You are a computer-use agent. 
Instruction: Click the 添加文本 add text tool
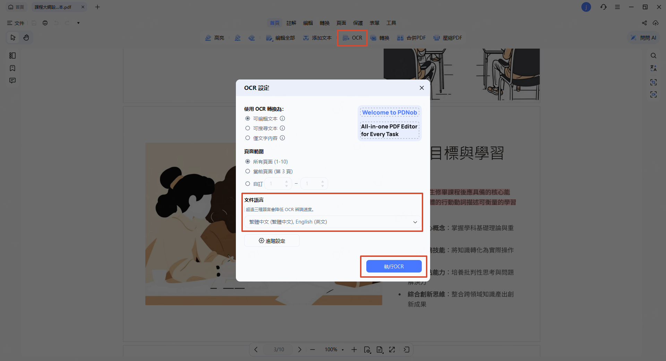pos(317,38)
